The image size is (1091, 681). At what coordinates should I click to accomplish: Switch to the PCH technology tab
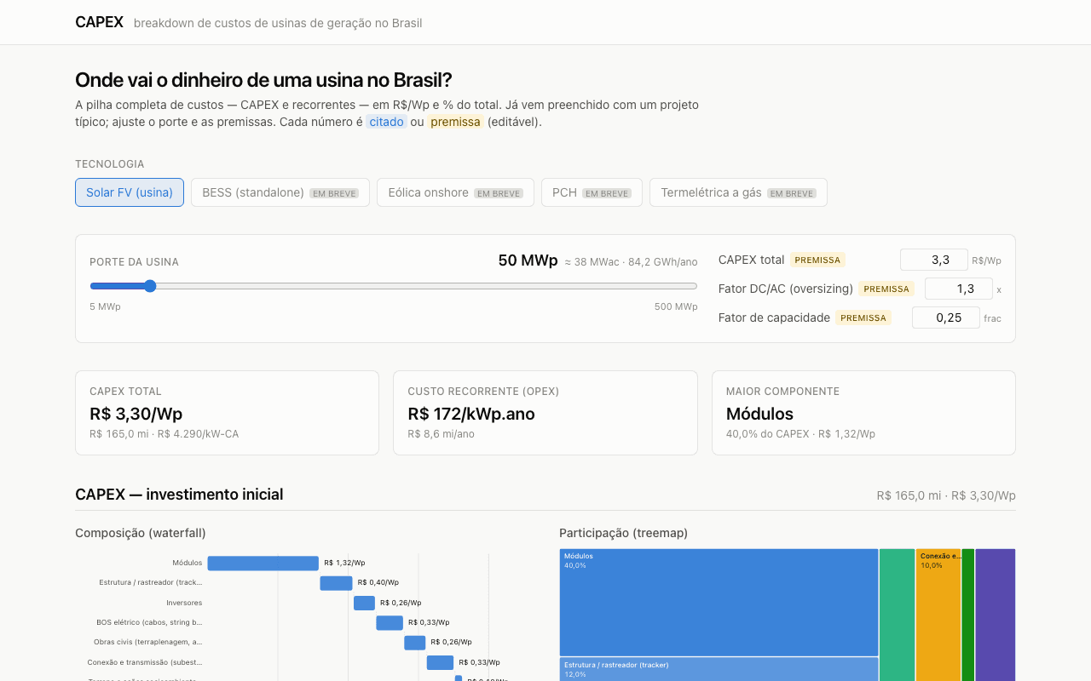pyautogui.click(x=592, y=192)
